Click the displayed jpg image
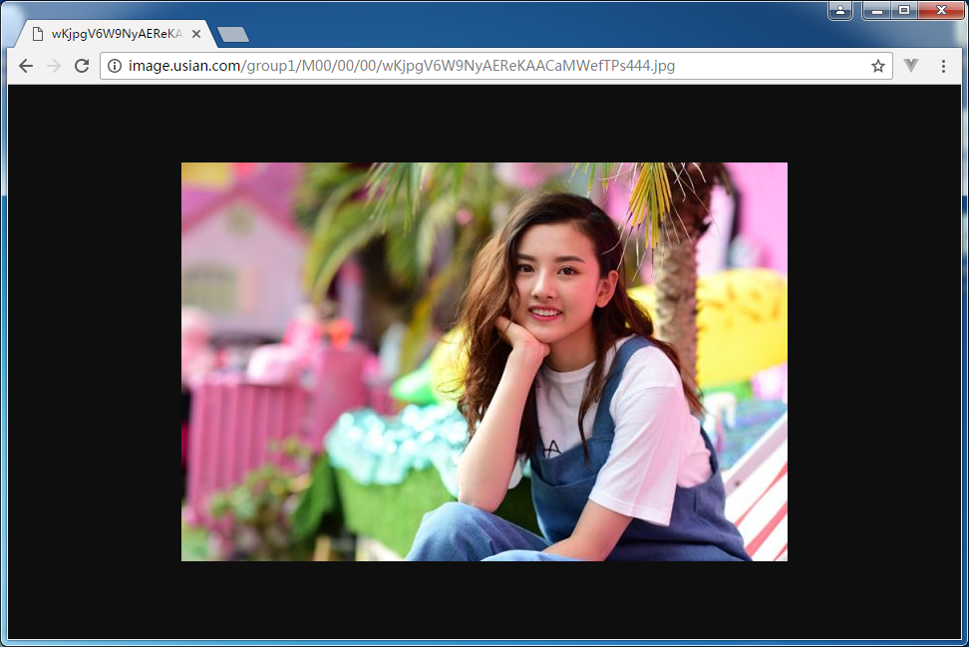The width and height of the screenshot is (969, 647). pyautogui.click(x=484, y=362)
